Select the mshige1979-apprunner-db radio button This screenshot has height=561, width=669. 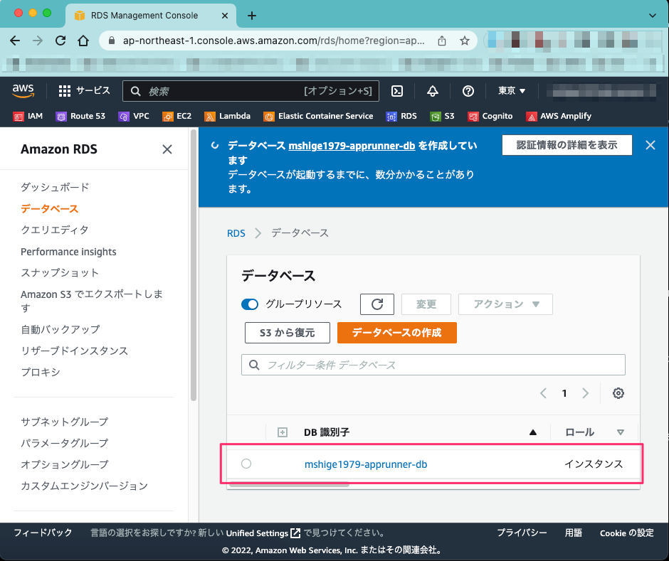(246, 464)
